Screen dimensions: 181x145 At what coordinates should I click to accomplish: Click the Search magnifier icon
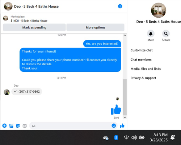click(x=166, y=34)
